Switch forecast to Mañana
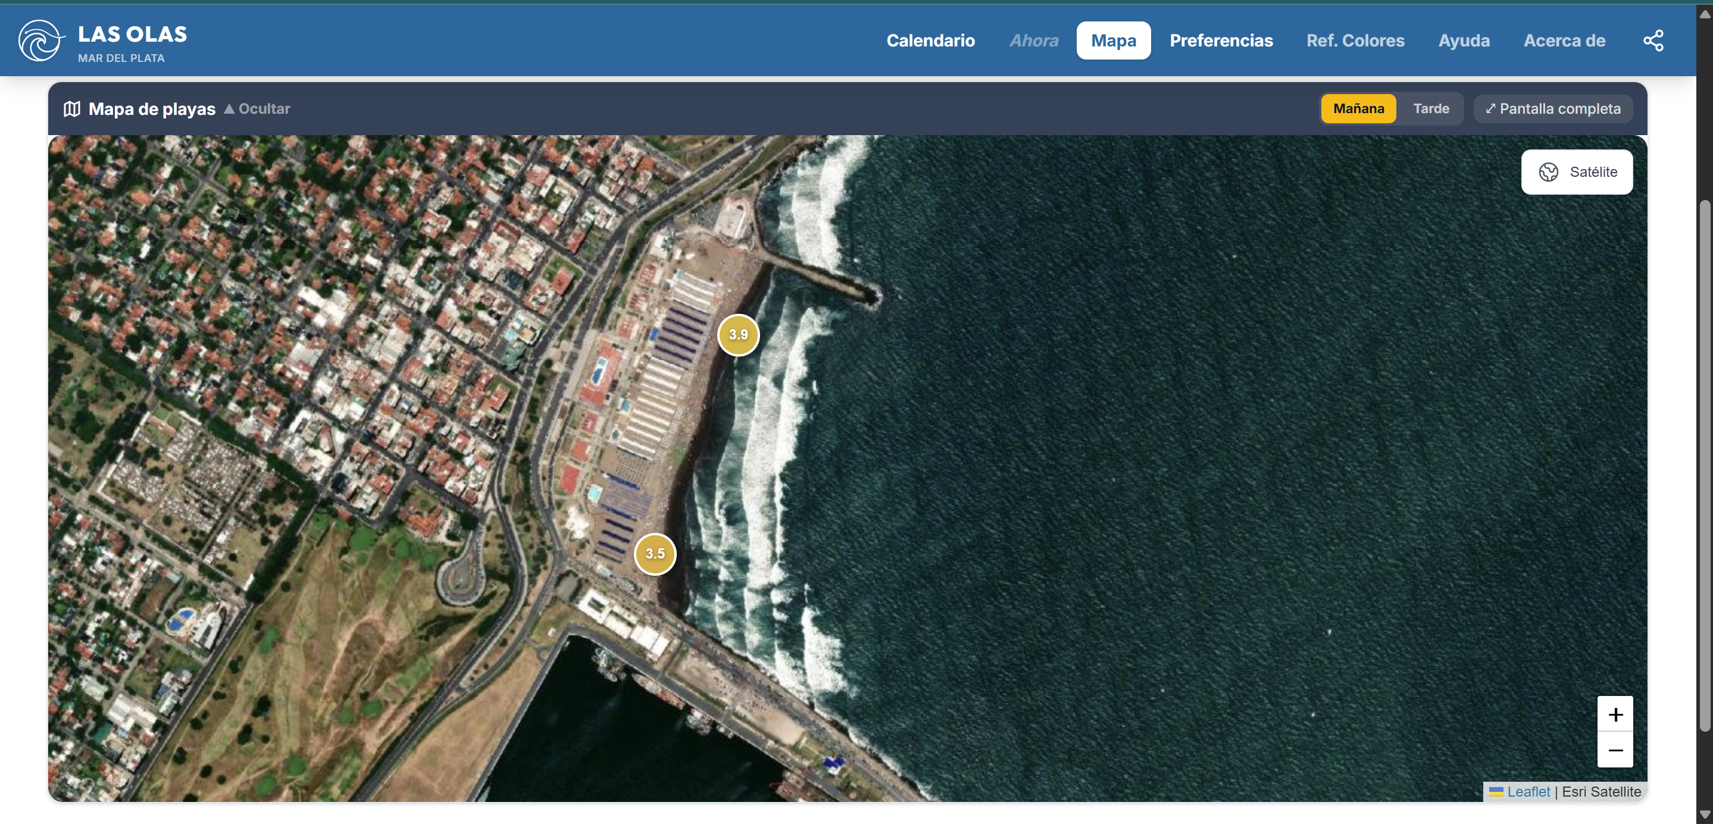1713x824 pixels. point(1359,108)
